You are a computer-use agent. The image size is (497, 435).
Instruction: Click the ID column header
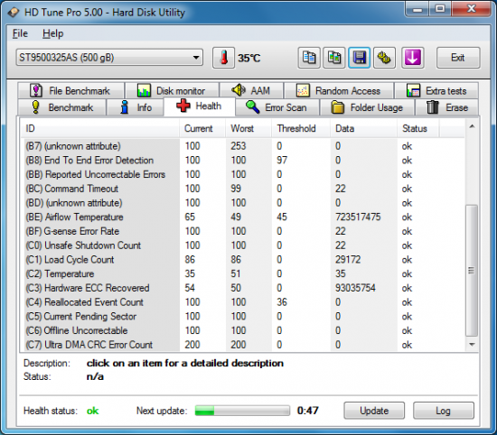click(x=100, y=128)
